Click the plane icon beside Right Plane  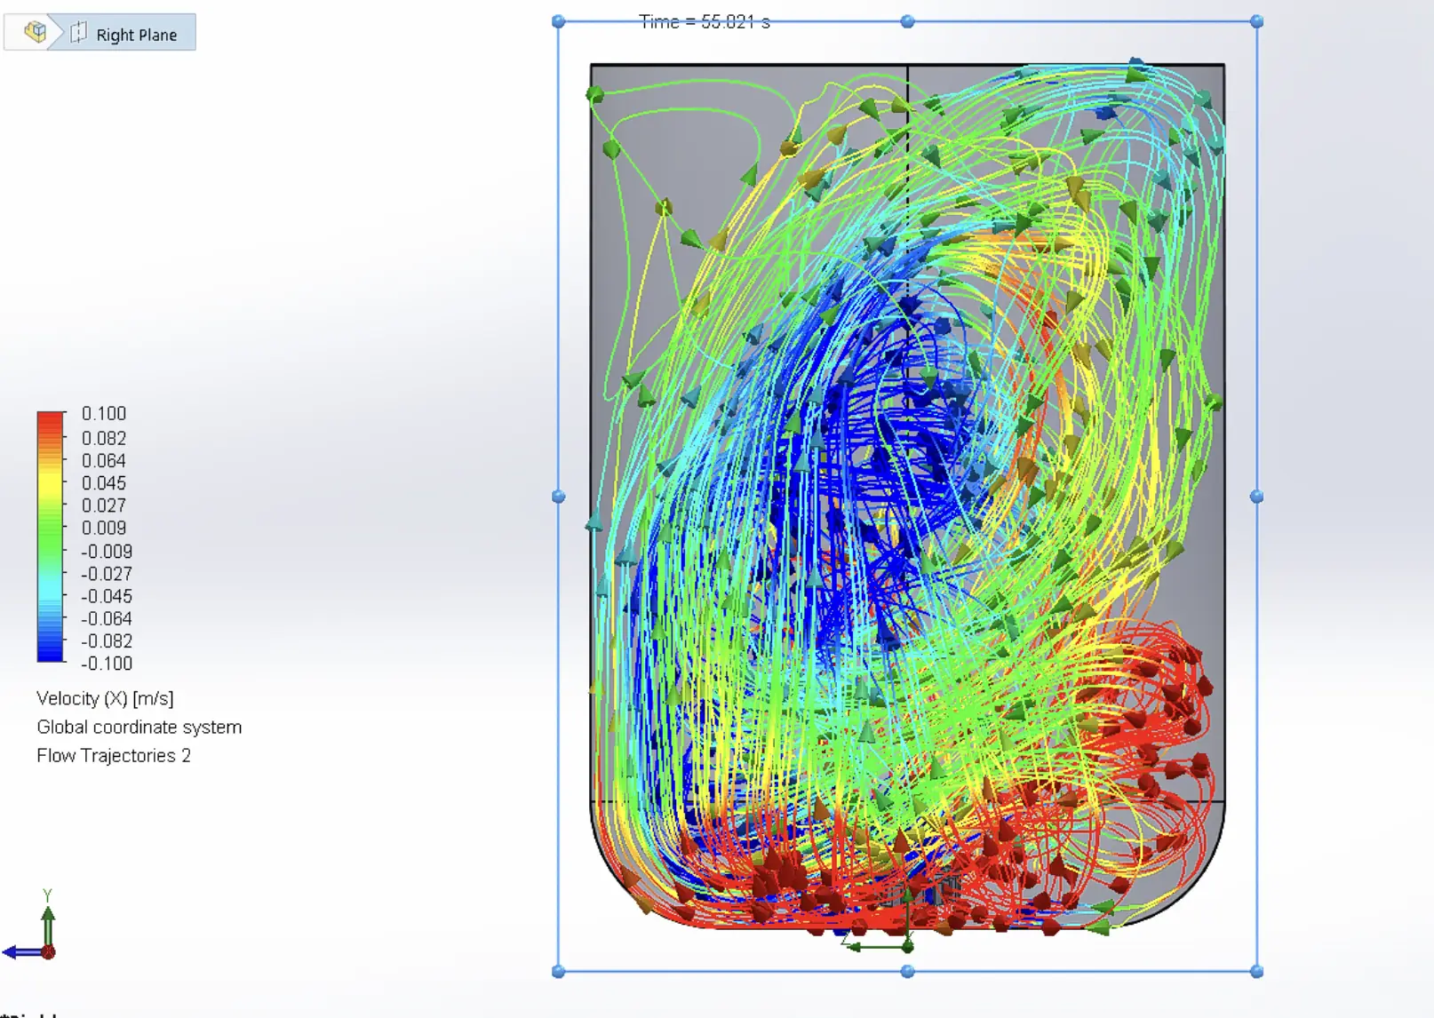coord(79,33)
